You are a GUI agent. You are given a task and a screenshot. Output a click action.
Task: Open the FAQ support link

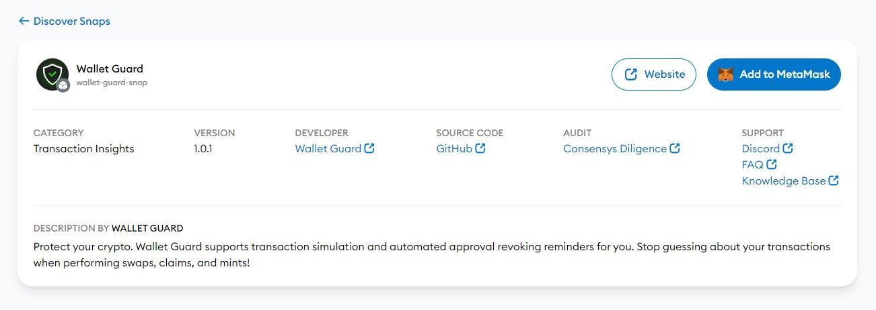click(752, 164)
